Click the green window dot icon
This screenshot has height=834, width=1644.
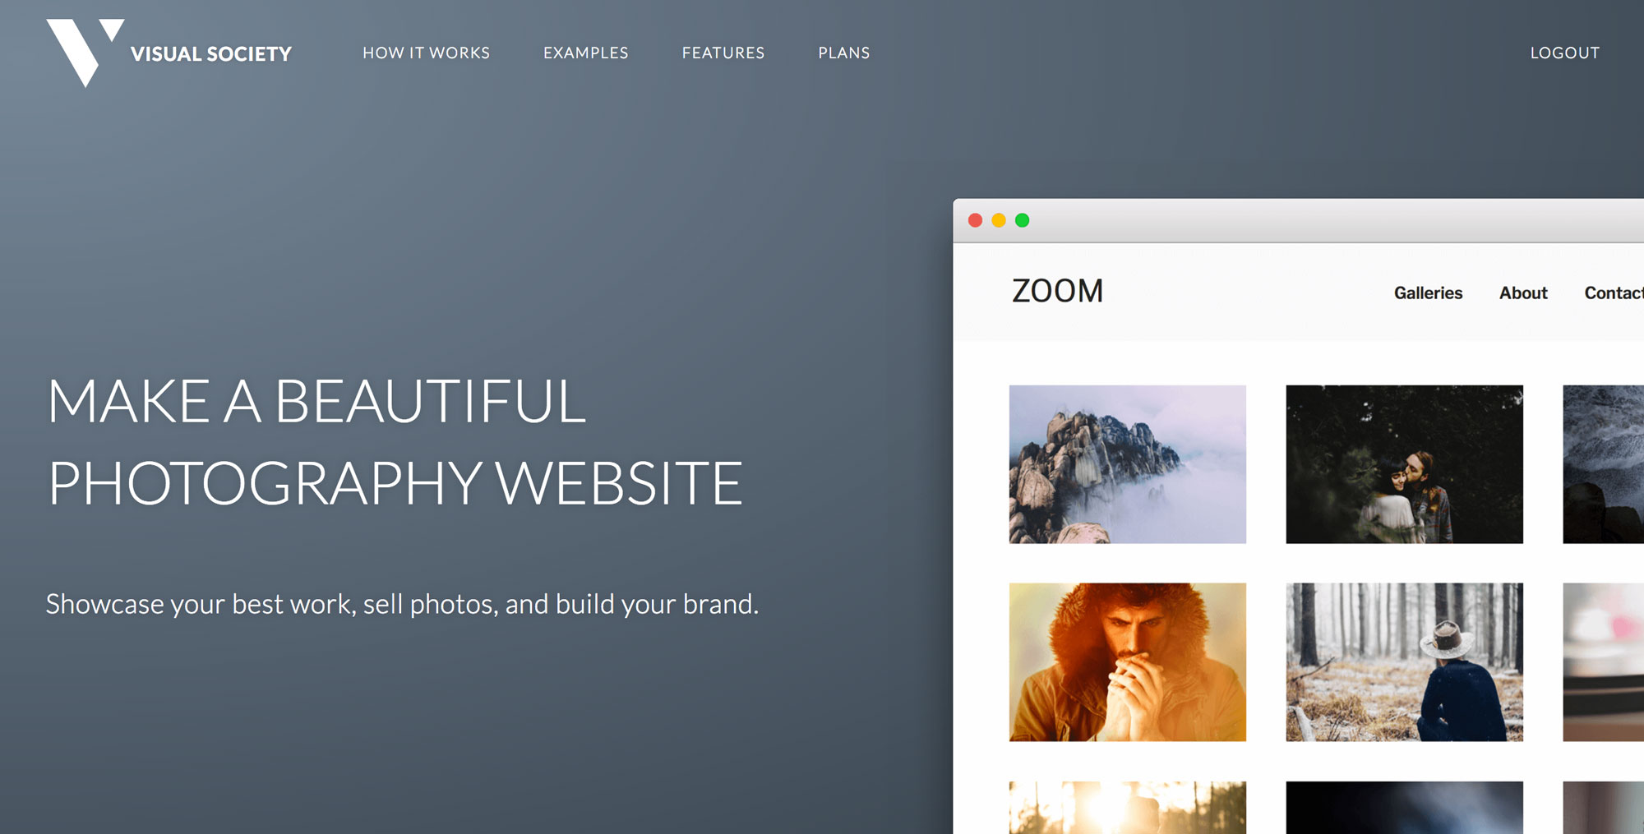[1023, 220]
